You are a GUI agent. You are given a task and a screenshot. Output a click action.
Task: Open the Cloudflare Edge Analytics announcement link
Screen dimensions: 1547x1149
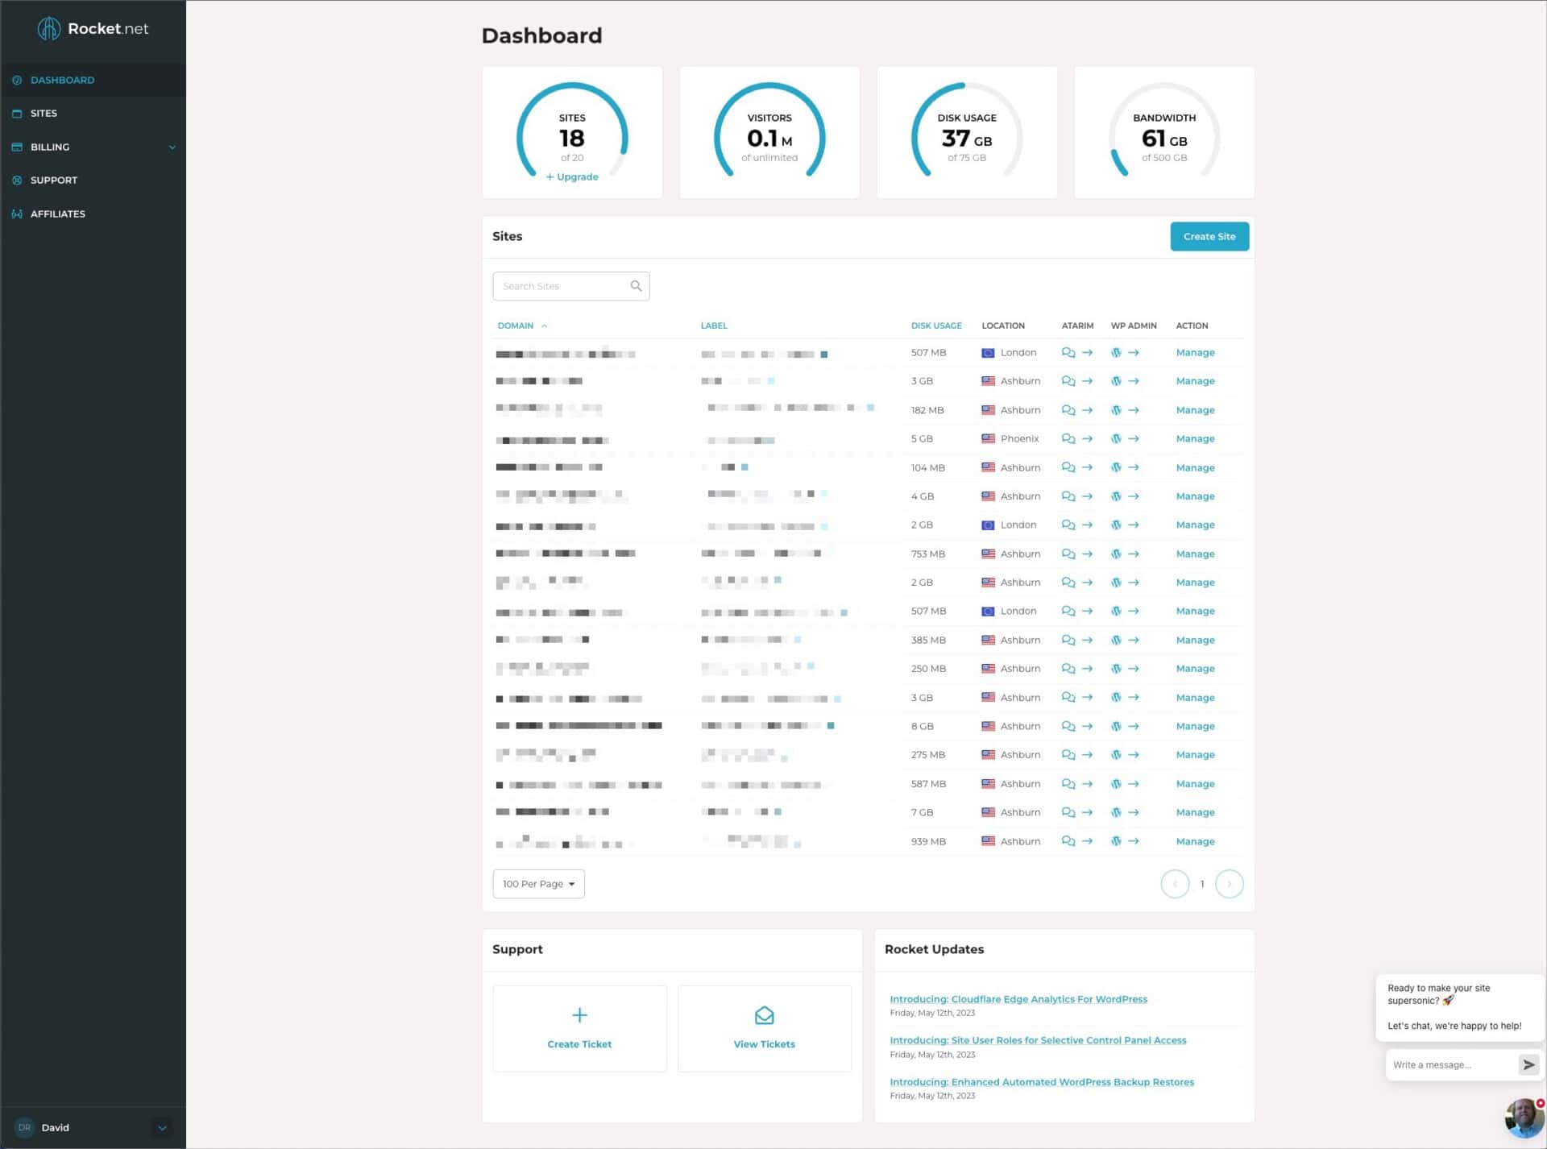[x=1018, y=998]
